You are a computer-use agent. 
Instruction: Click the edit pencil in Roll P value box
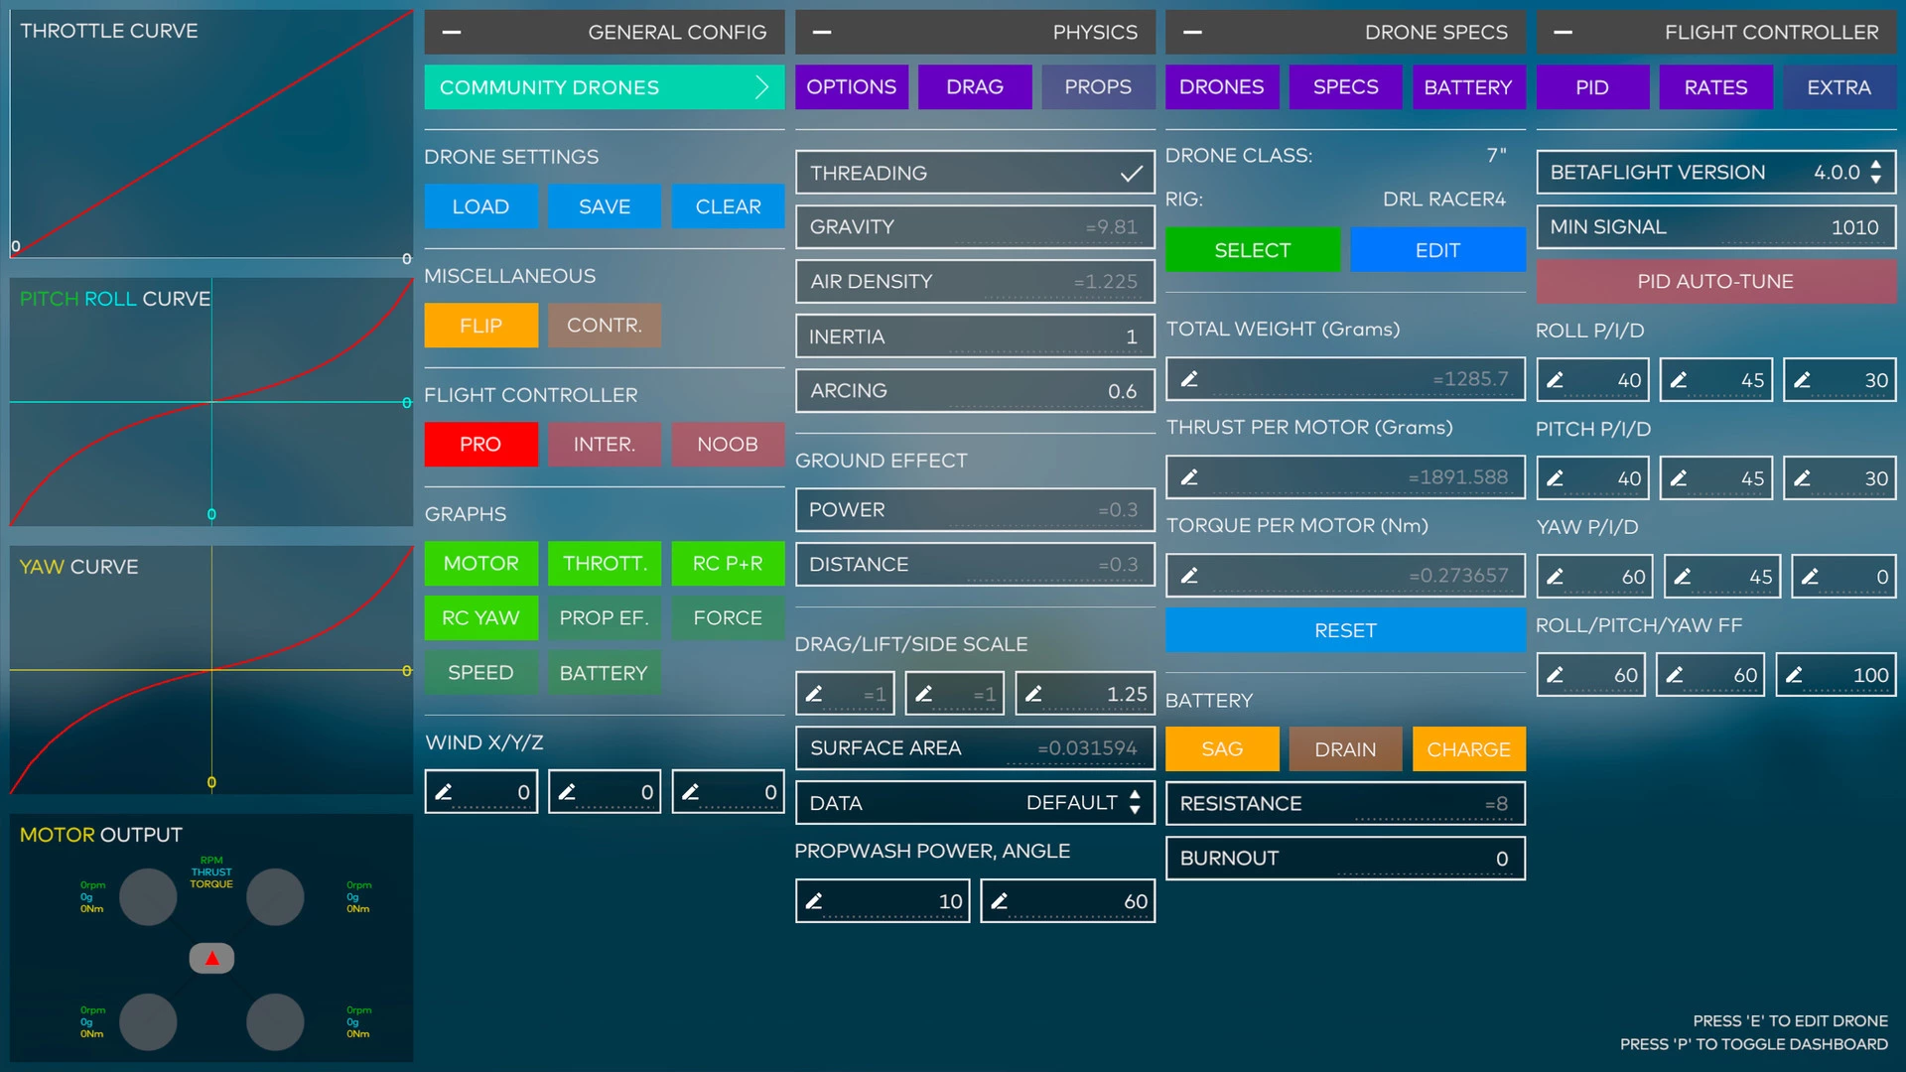[x=1556, y=380]
